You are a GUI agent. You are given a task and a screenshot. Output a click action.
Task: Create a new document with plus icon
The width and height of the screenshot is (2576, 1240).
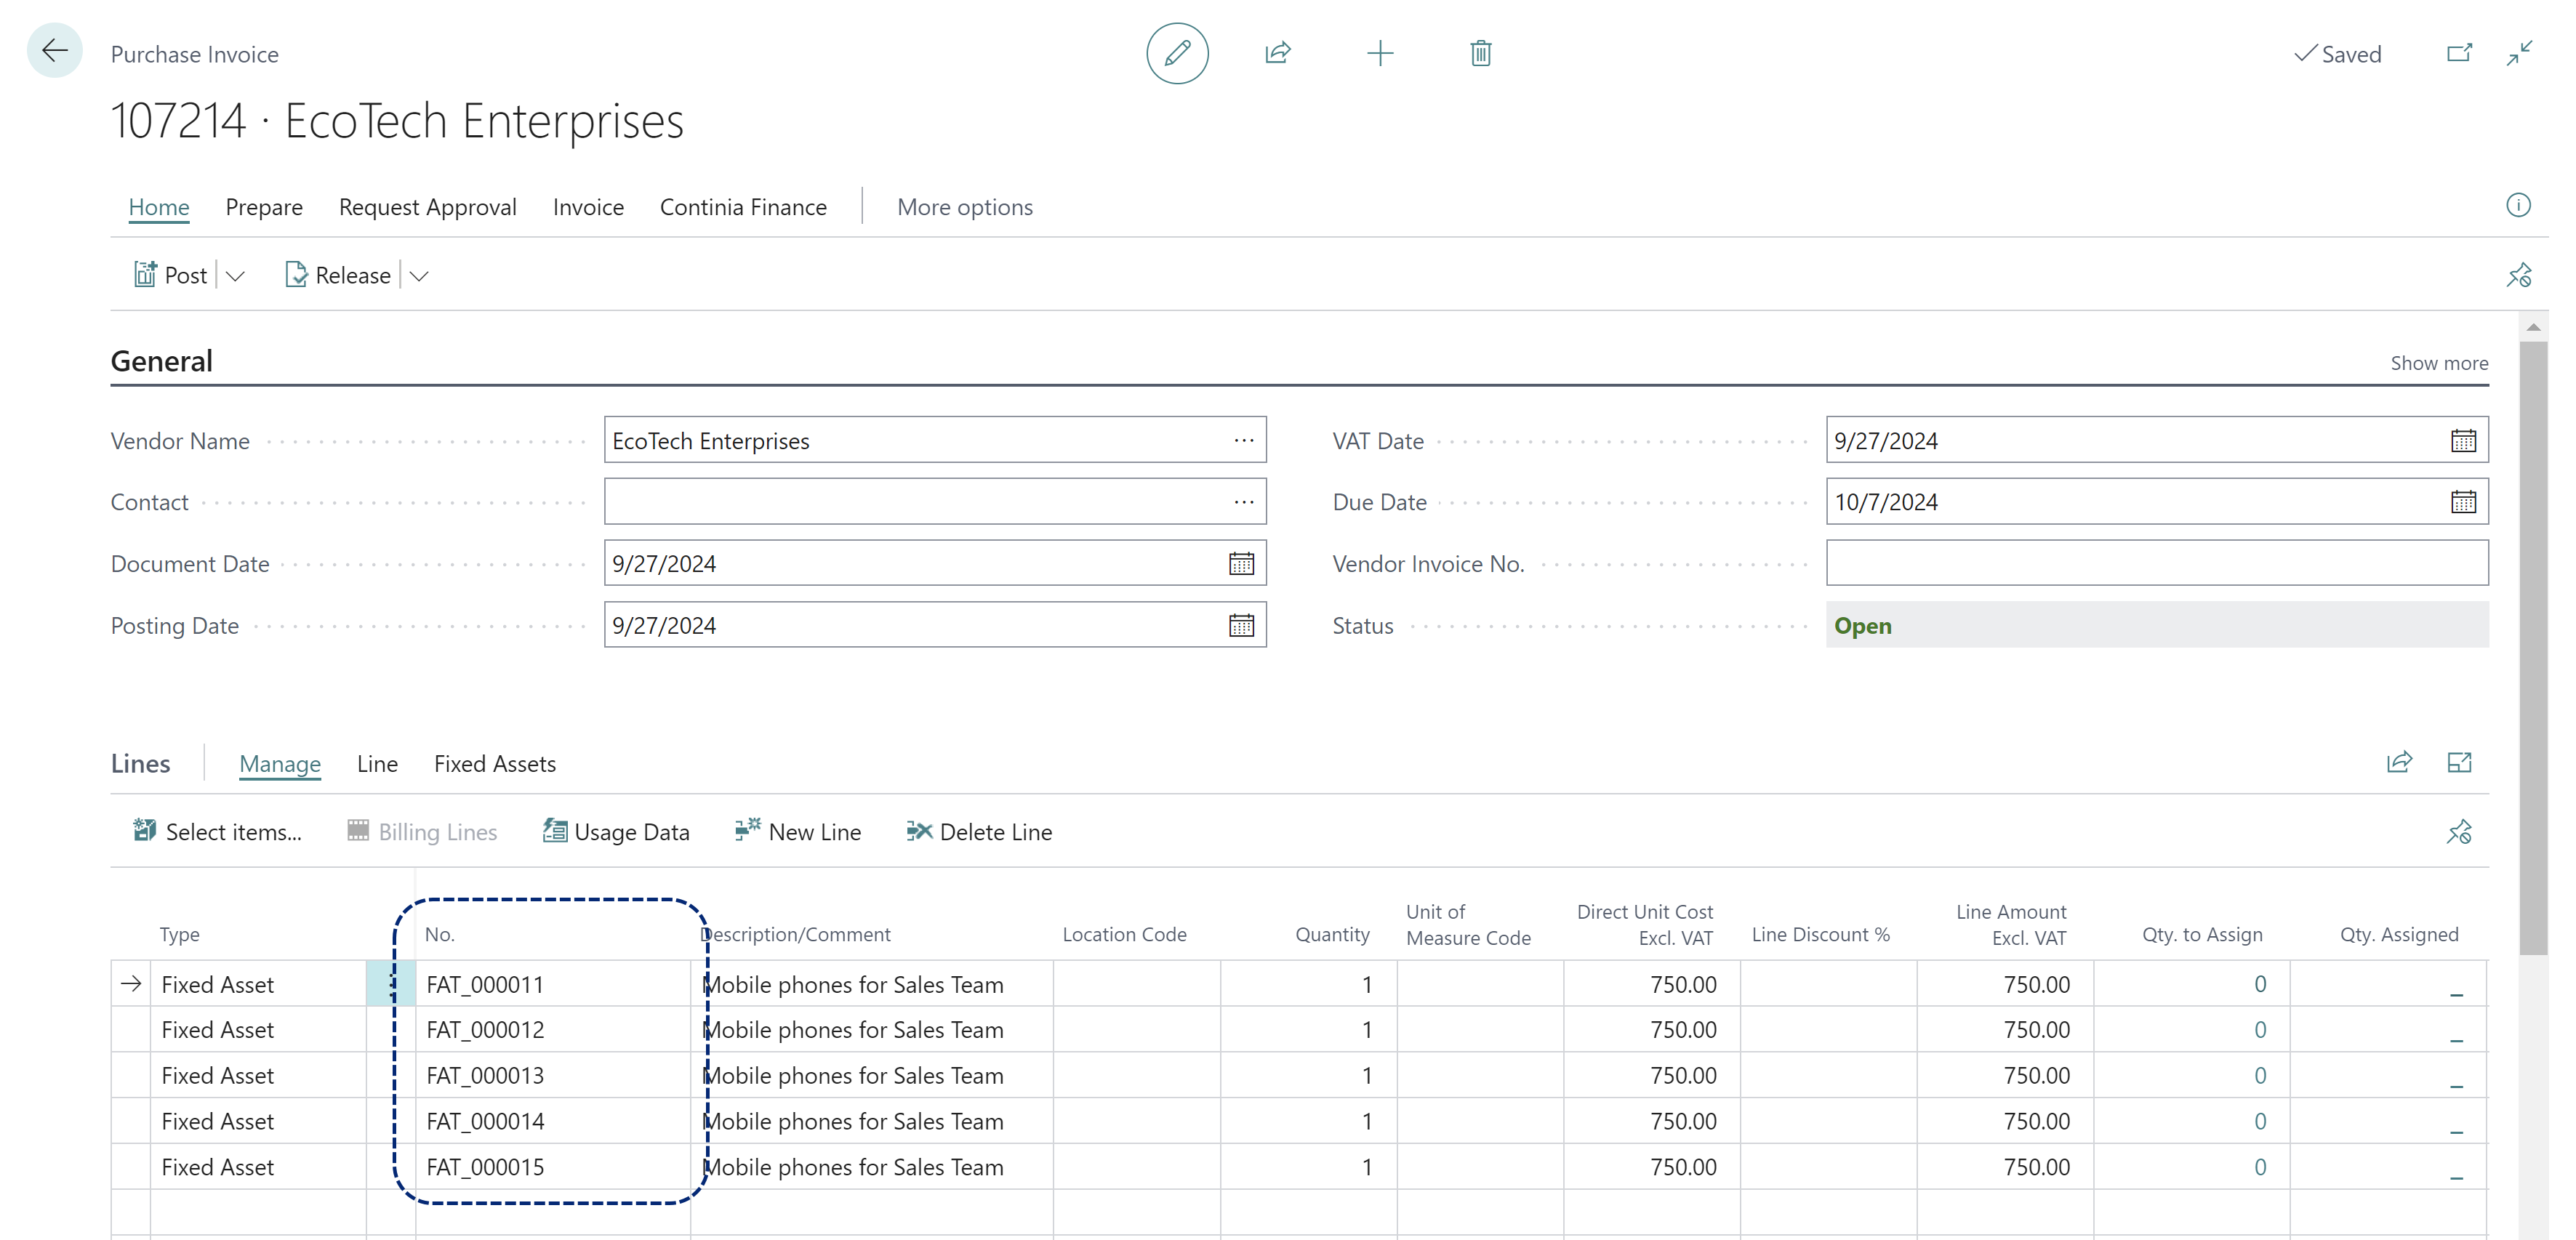pos(1380,53)
